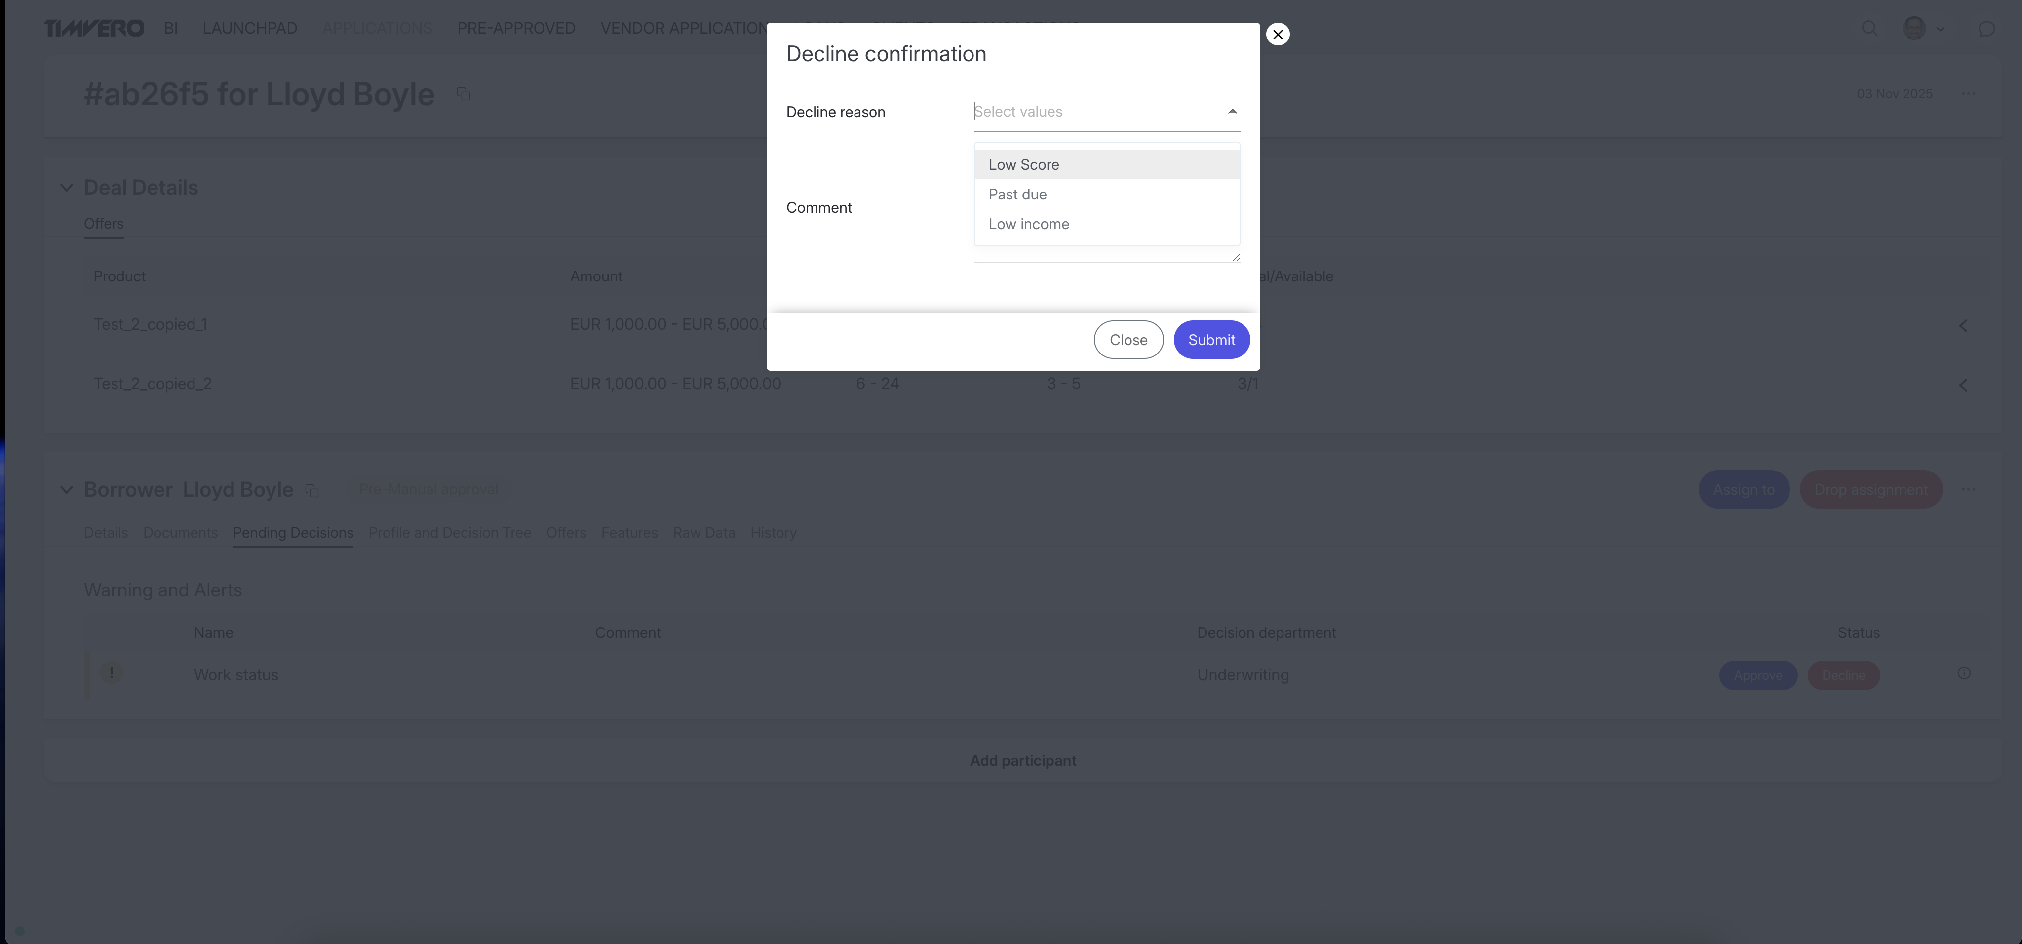Collapse the Deal Details section

[67, 188]
